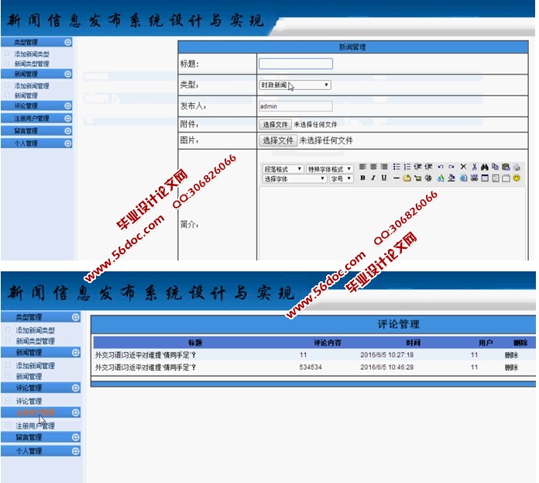
Task: Undo the last edit in the editor toolbar
Action: (x=441, y=167)
